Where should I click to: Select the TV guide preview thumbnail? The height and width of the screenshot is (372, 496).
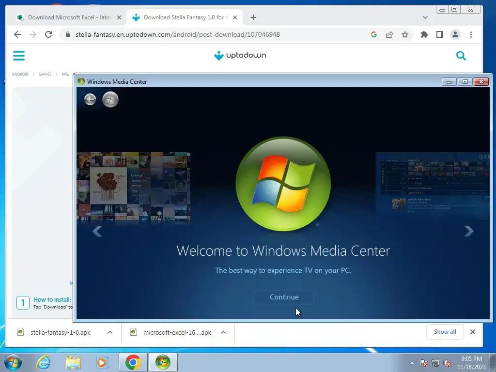tap(433, 185)
